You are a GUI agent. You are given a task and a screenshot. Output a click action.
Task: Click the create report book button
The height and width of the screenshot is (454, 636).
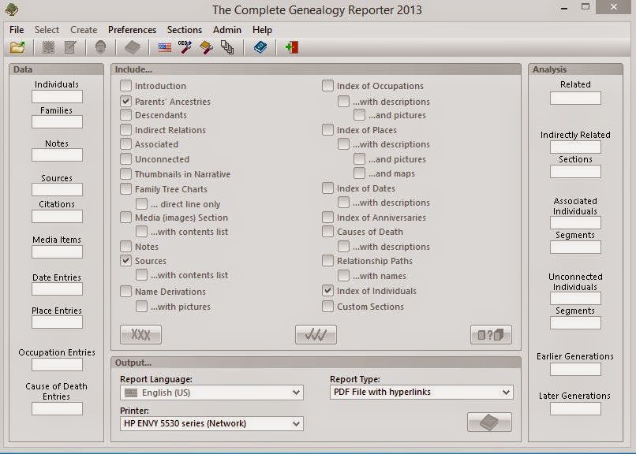click(x=489, y=422)
